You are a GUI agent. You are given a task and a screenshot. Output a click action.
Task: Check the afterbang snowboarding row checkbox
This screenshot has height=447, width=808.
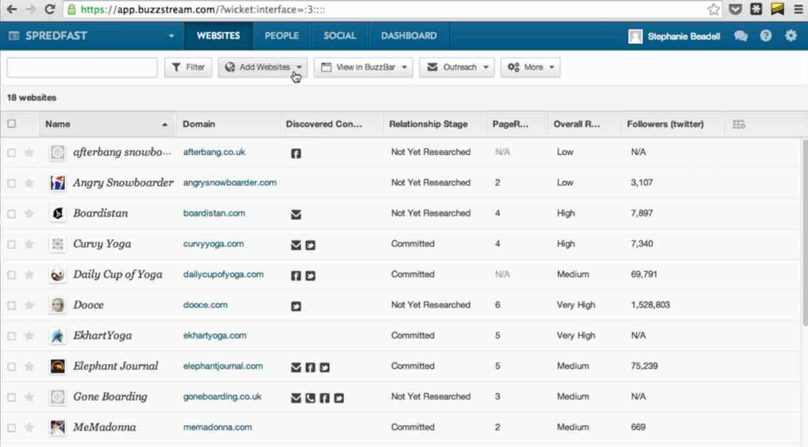pos(12,152)
